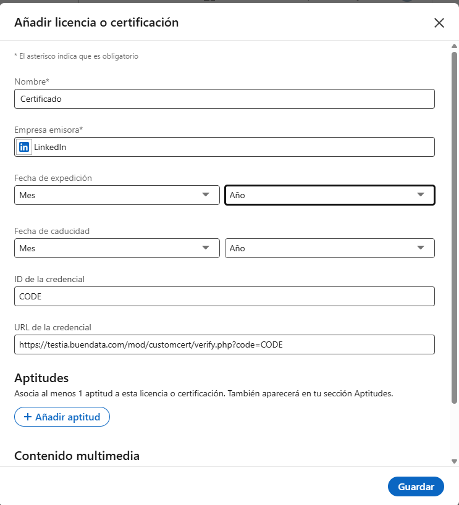
Task: Select the ID de la credencial field
Action: (224, 296)
